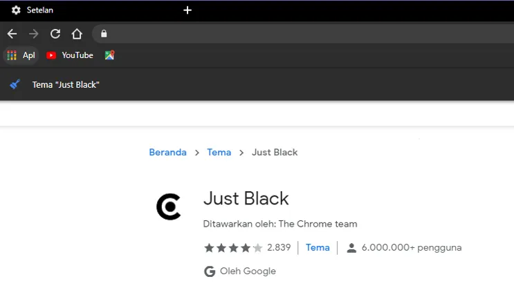514x297 pixels.
Task: Switch to the Setelan tab
Action: click(40, 10)
